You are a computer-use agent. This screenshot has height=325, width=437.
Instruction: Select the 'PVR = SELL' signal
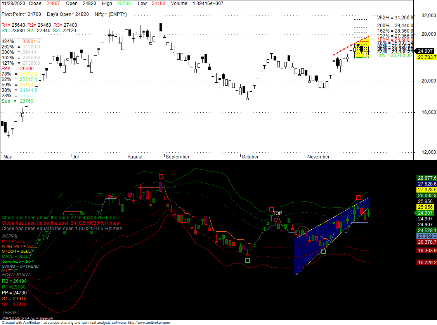[13, 241]
